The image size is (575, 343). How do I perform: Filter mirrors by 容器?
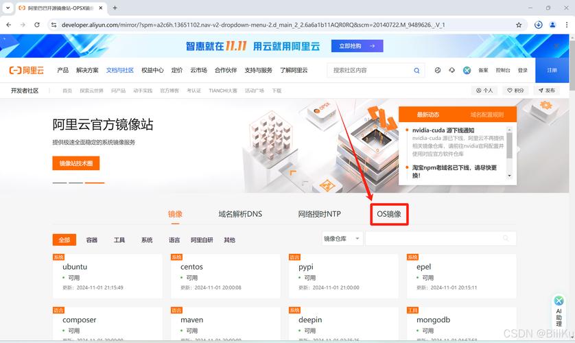pyautogui.click(x=92, y=239)
